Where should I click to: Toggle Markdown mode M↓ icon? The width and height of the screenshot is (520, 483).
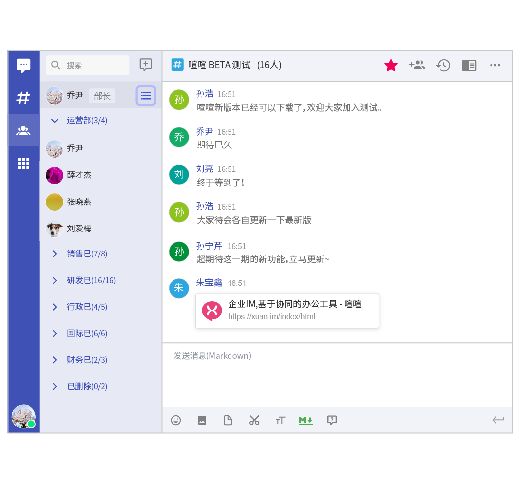(305, 420)
